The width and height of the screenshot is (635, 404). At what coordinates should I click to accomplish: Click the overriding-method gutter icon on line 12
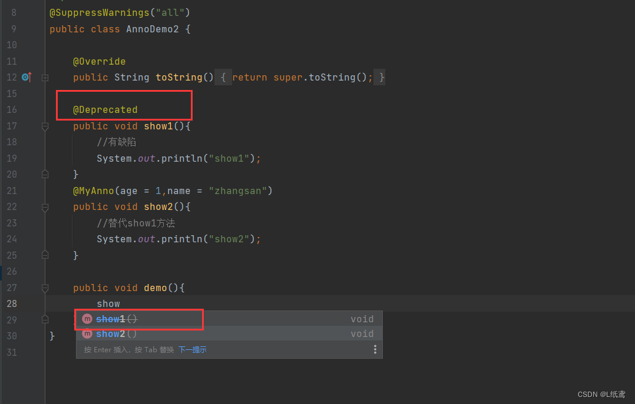click(26, 76)
